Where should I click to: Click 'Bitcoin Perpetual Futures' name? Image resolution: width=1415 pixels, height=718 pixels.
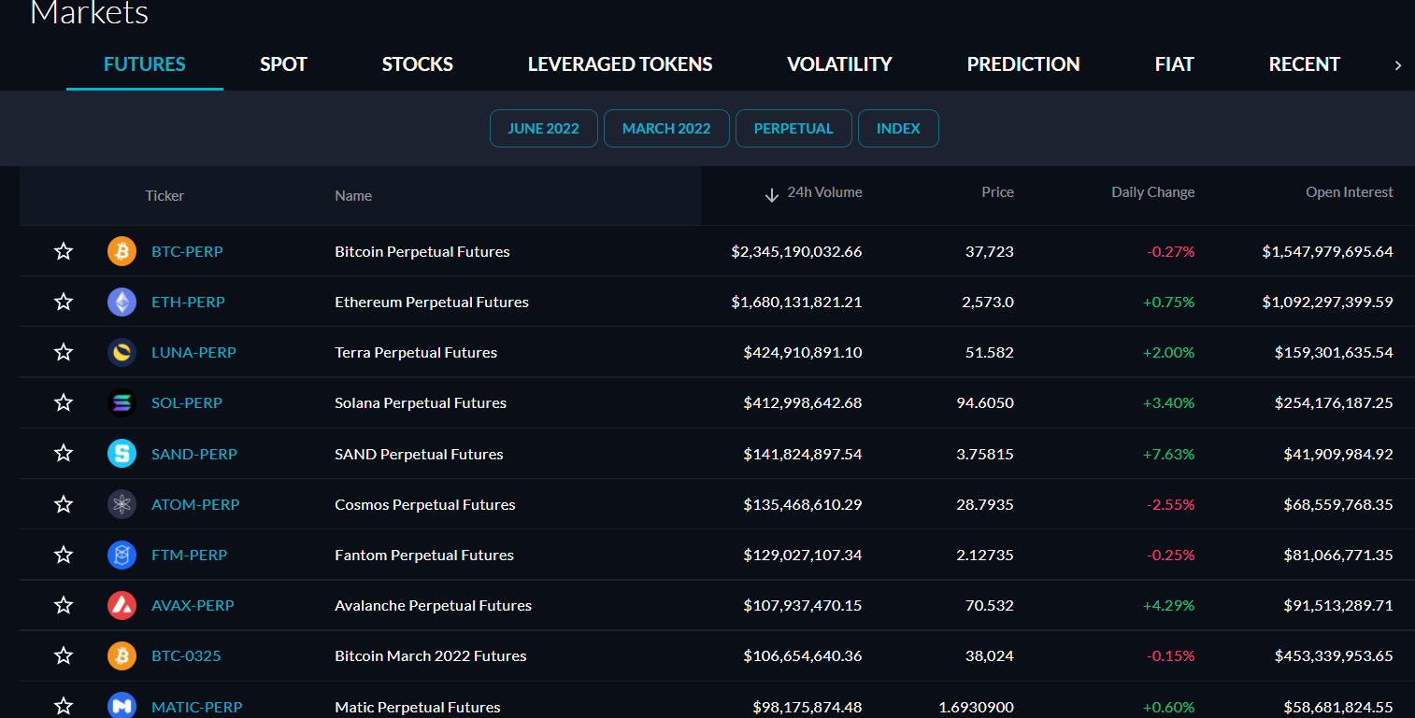pyautogui.click(x=422, y=251)
